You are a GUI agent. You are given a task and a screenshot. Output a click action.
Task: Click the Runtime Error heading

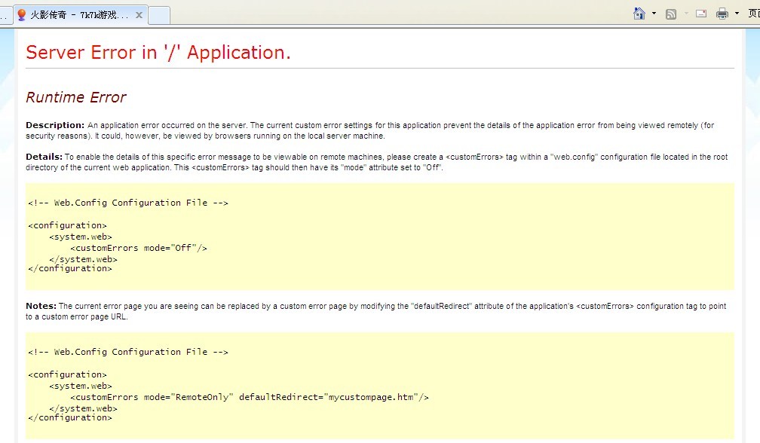[76, 97]
